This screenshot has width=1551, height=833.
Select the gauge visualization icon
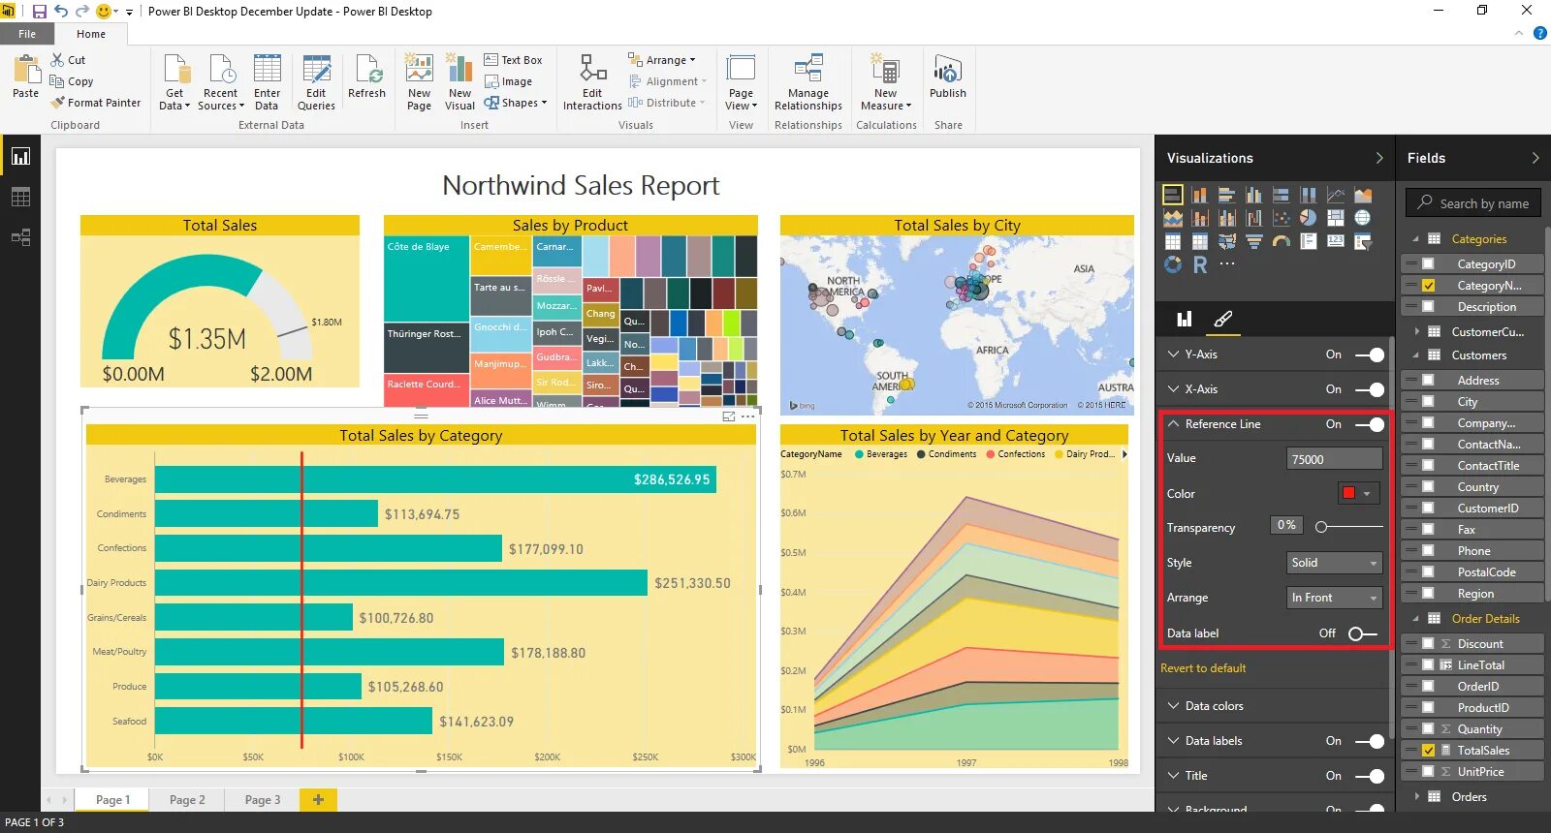click(x=1281, y=241)
